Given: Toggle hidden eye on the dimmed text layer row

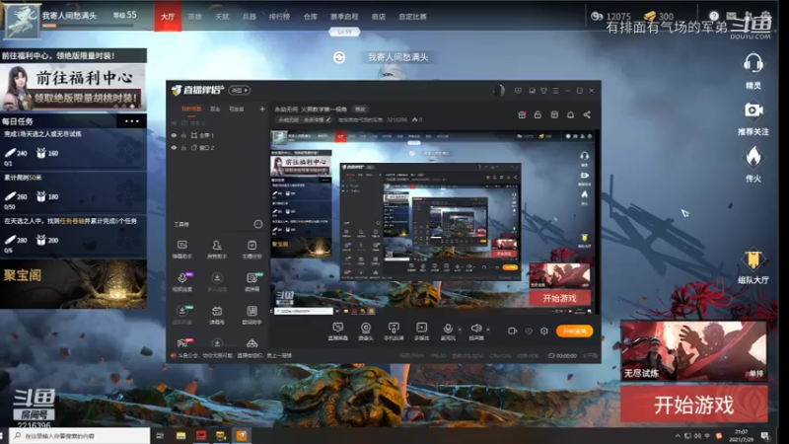Looking at the screenshot, I should [175, 122].
